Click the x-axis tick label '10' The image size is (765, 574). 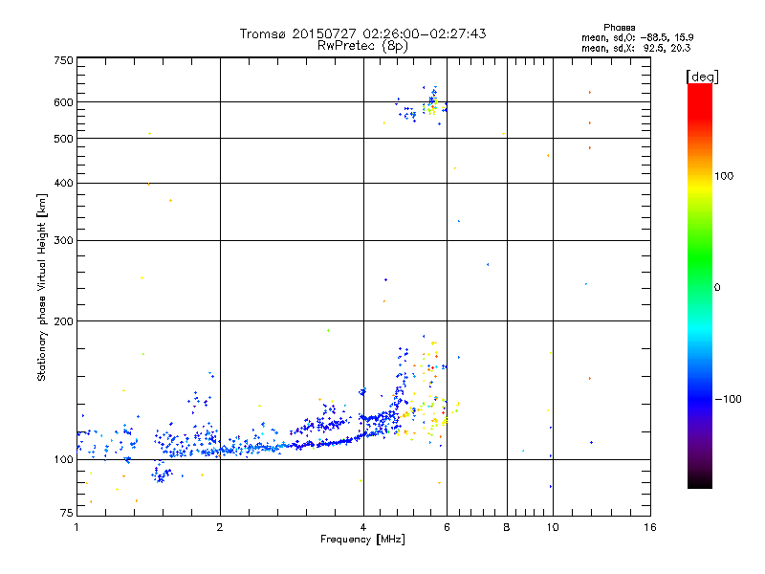click(553, 527)
